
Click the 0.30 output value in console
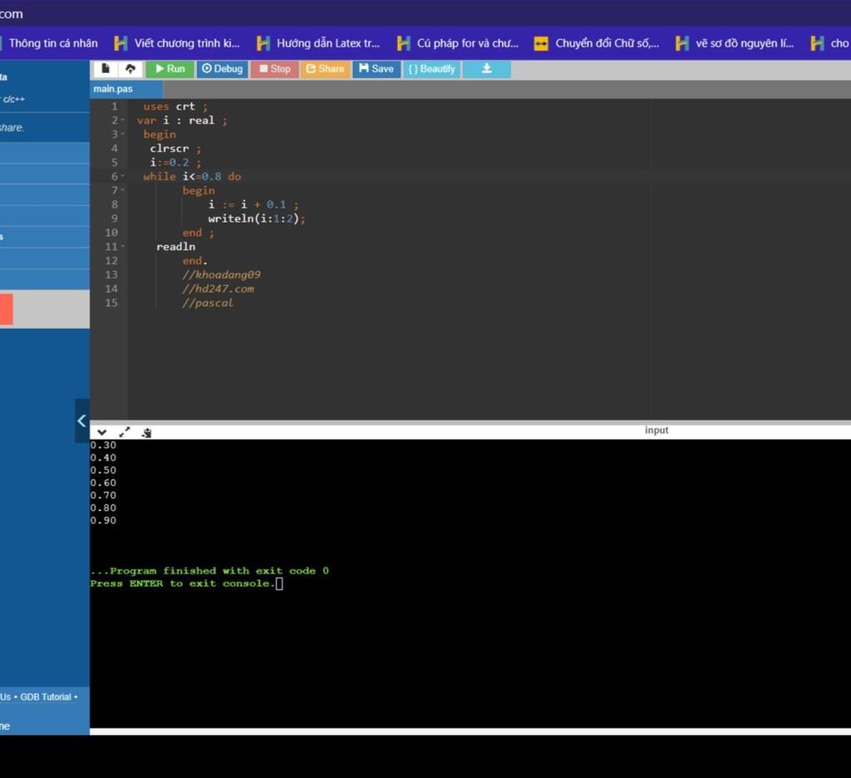point(103,446)
